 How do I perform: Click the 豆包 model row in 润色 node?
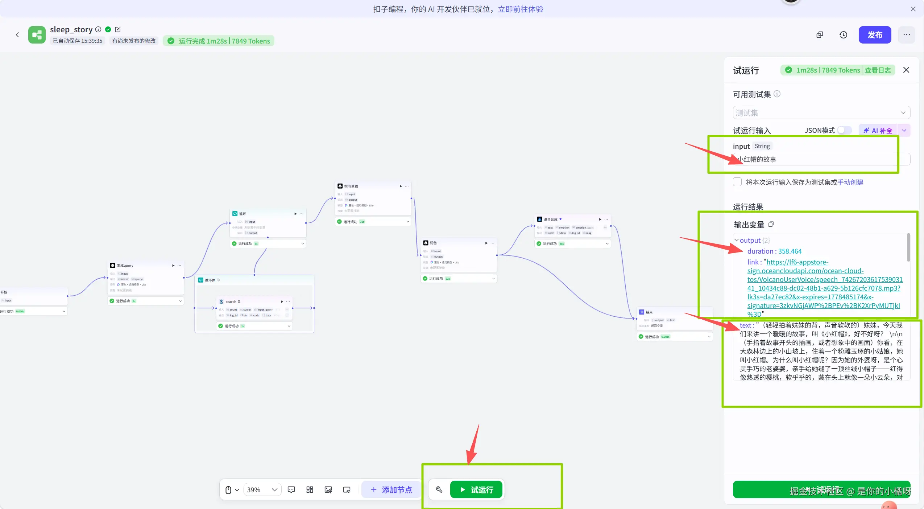click(444, 262)
